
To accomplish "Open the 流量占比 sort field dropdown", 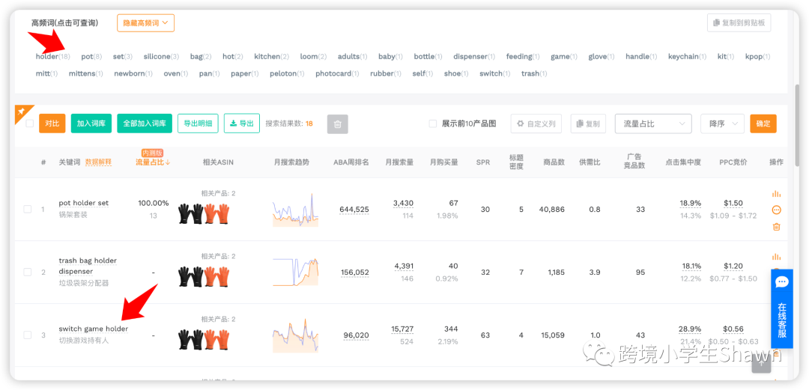I will (653, 124).
